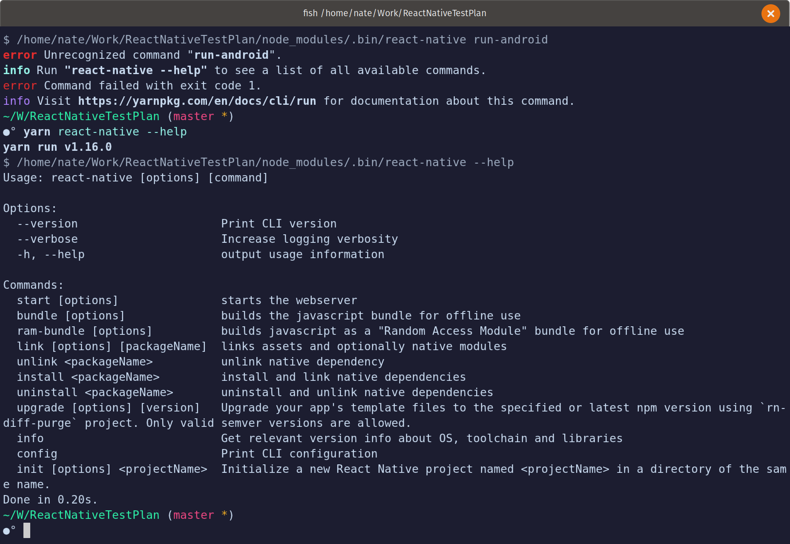Click the red 'error' label before 'Command failed'

[20, 86]
